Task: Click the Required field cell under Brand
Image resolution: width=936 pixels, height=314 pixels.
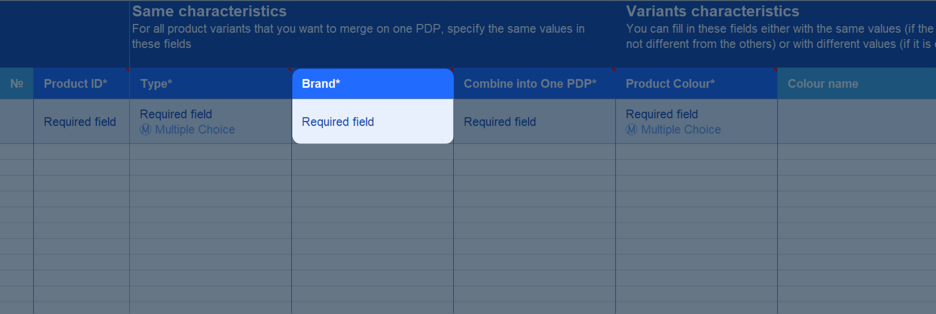Action: [x=373, y=121]
